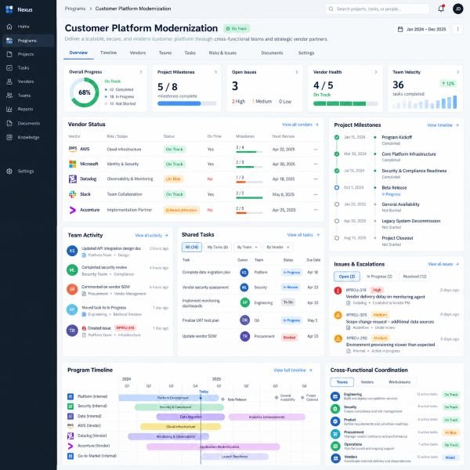Show Open issues filter
This screenshot has width=470, height=470.
click(347, 277)
